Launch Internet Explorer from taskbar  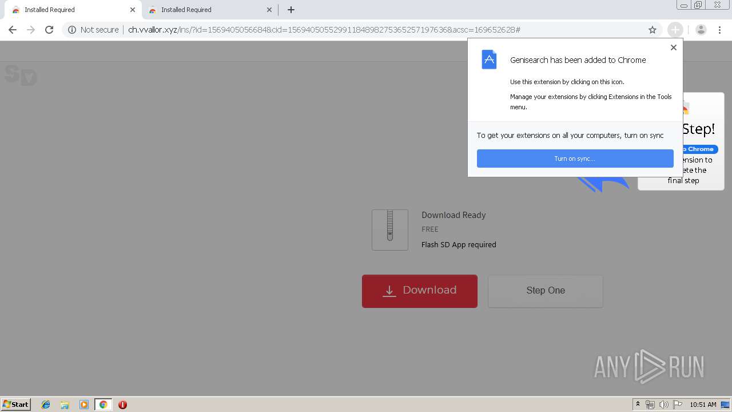pyautogui.click(x=46, y=405)
